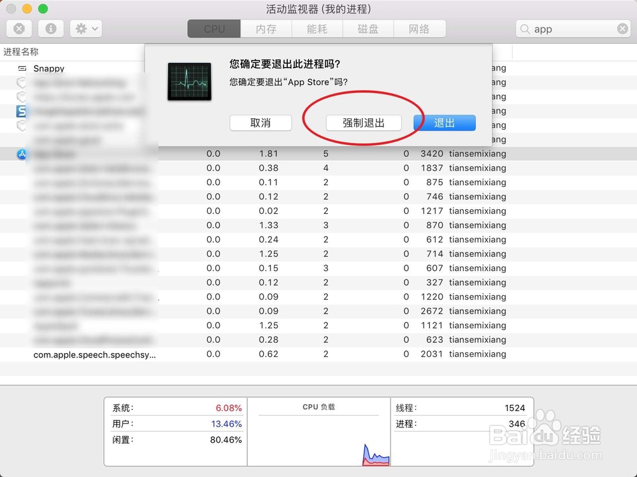The width and height of the screenshot is (637, 477).
Task: Sort by 进程名称 column header
Action: 21,52
